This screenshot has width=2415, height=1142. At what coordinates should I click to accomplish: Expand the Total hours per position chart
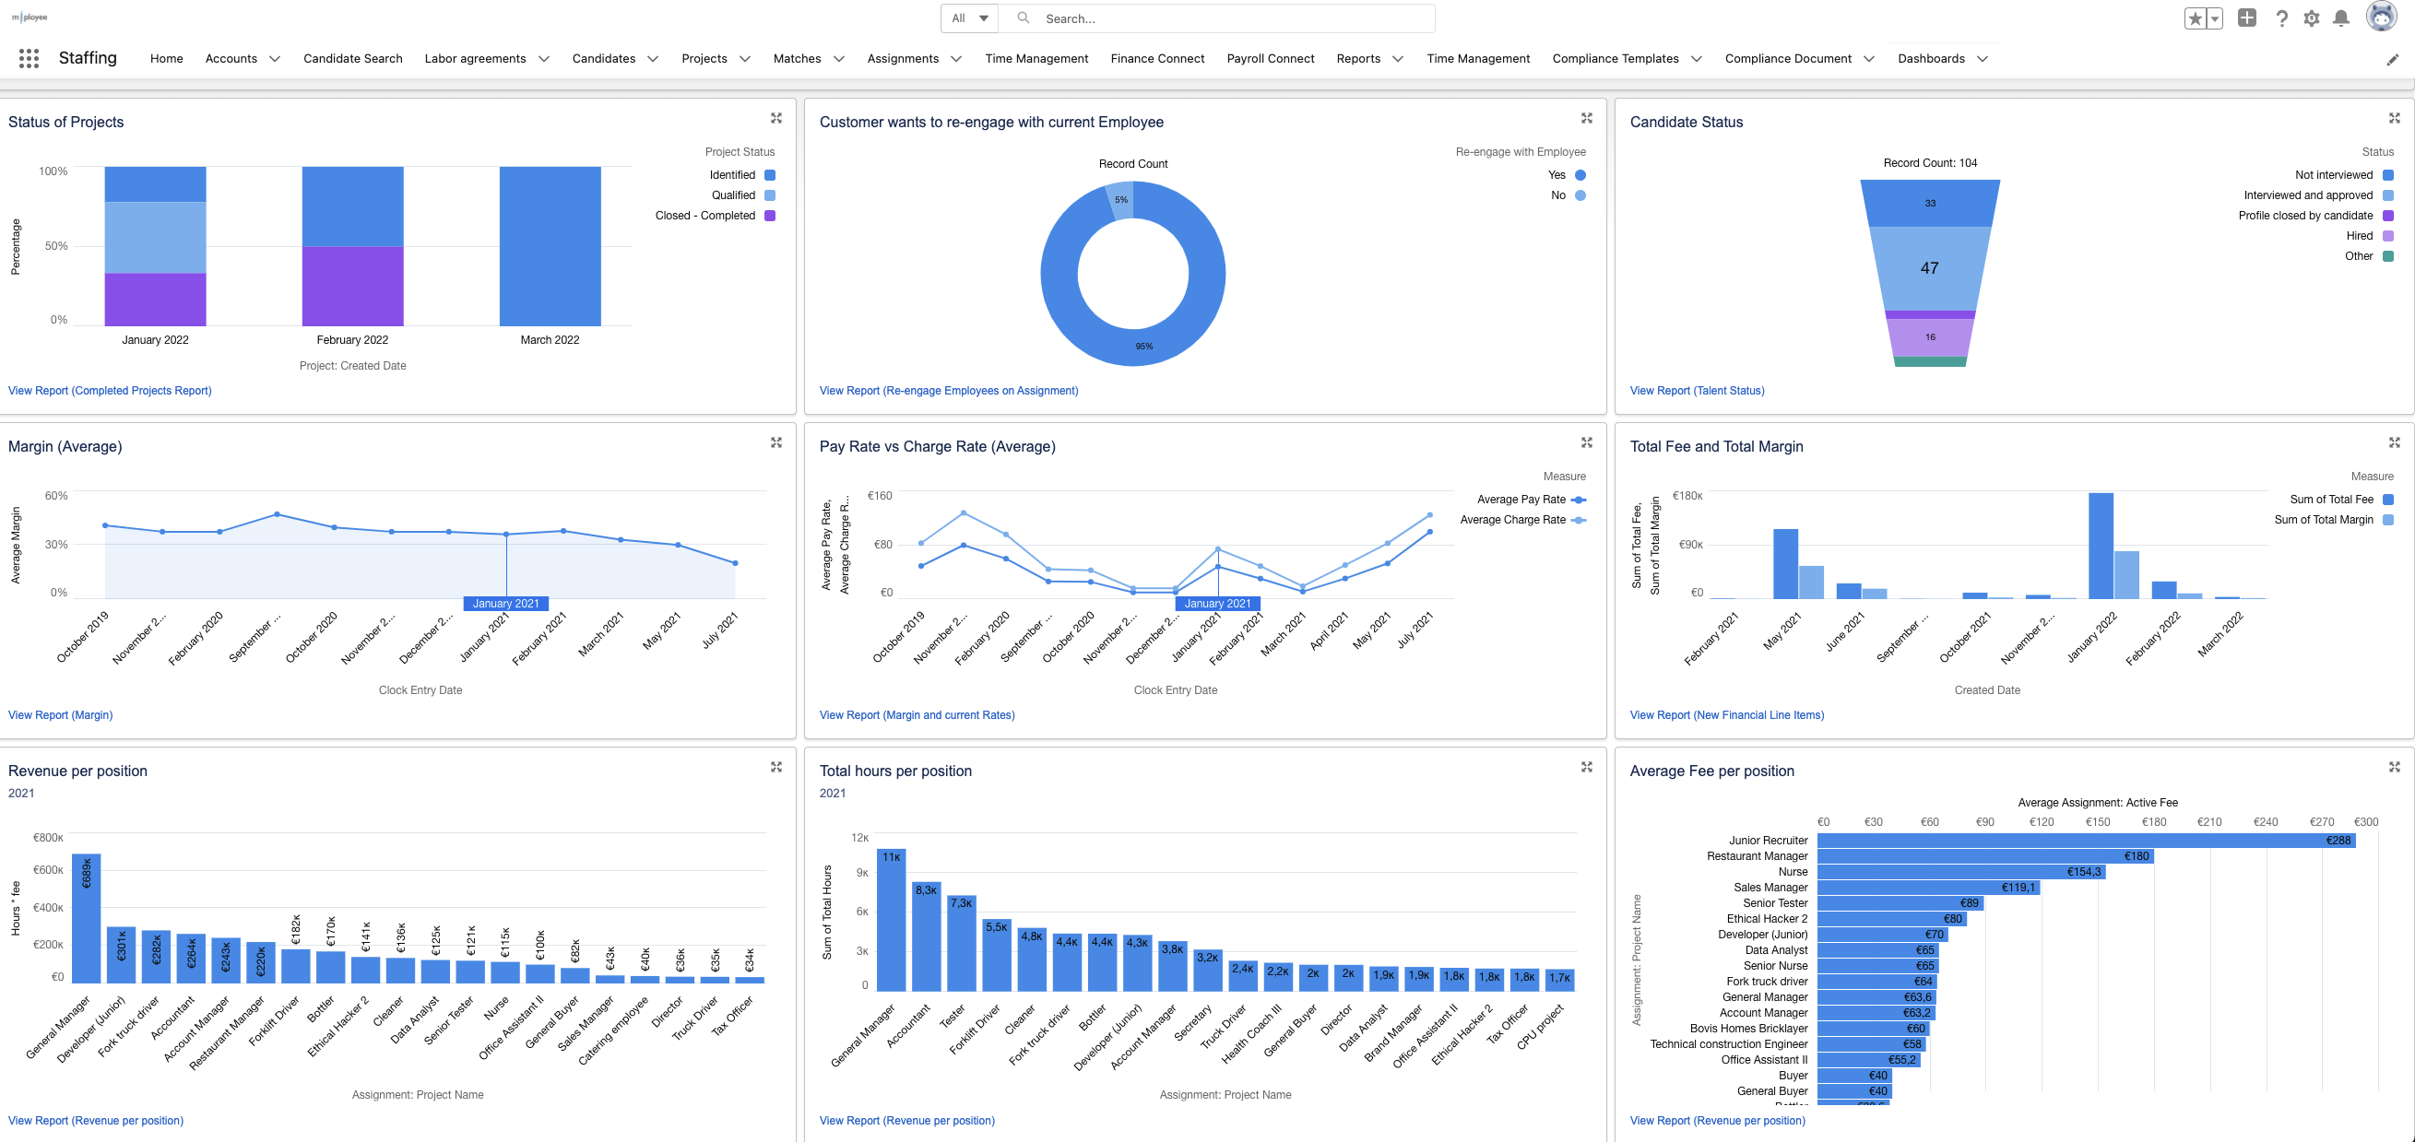coord(1586,766)
